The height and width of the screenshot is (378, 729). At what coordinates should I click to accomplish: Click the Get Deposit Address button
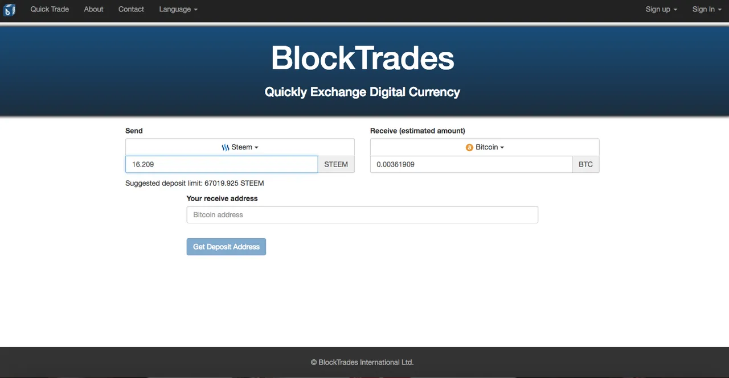[226, 247]
